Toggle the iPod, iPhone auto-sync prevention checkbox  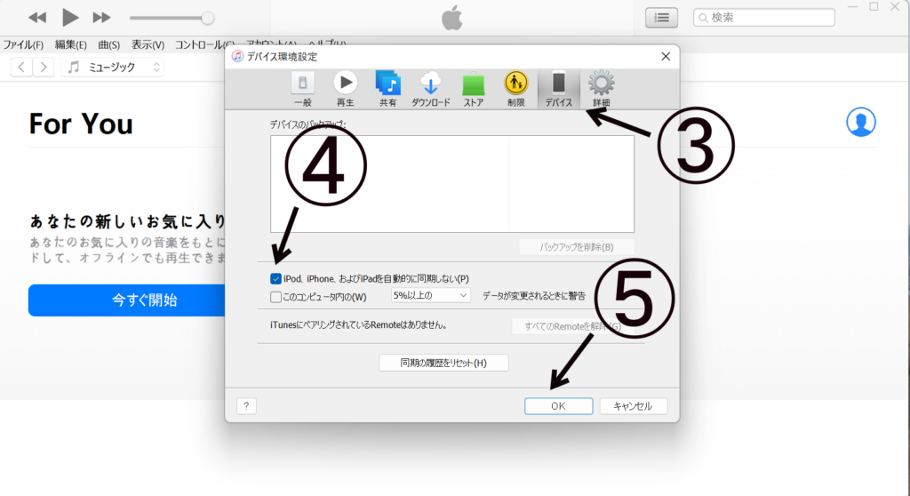point(275,279)
